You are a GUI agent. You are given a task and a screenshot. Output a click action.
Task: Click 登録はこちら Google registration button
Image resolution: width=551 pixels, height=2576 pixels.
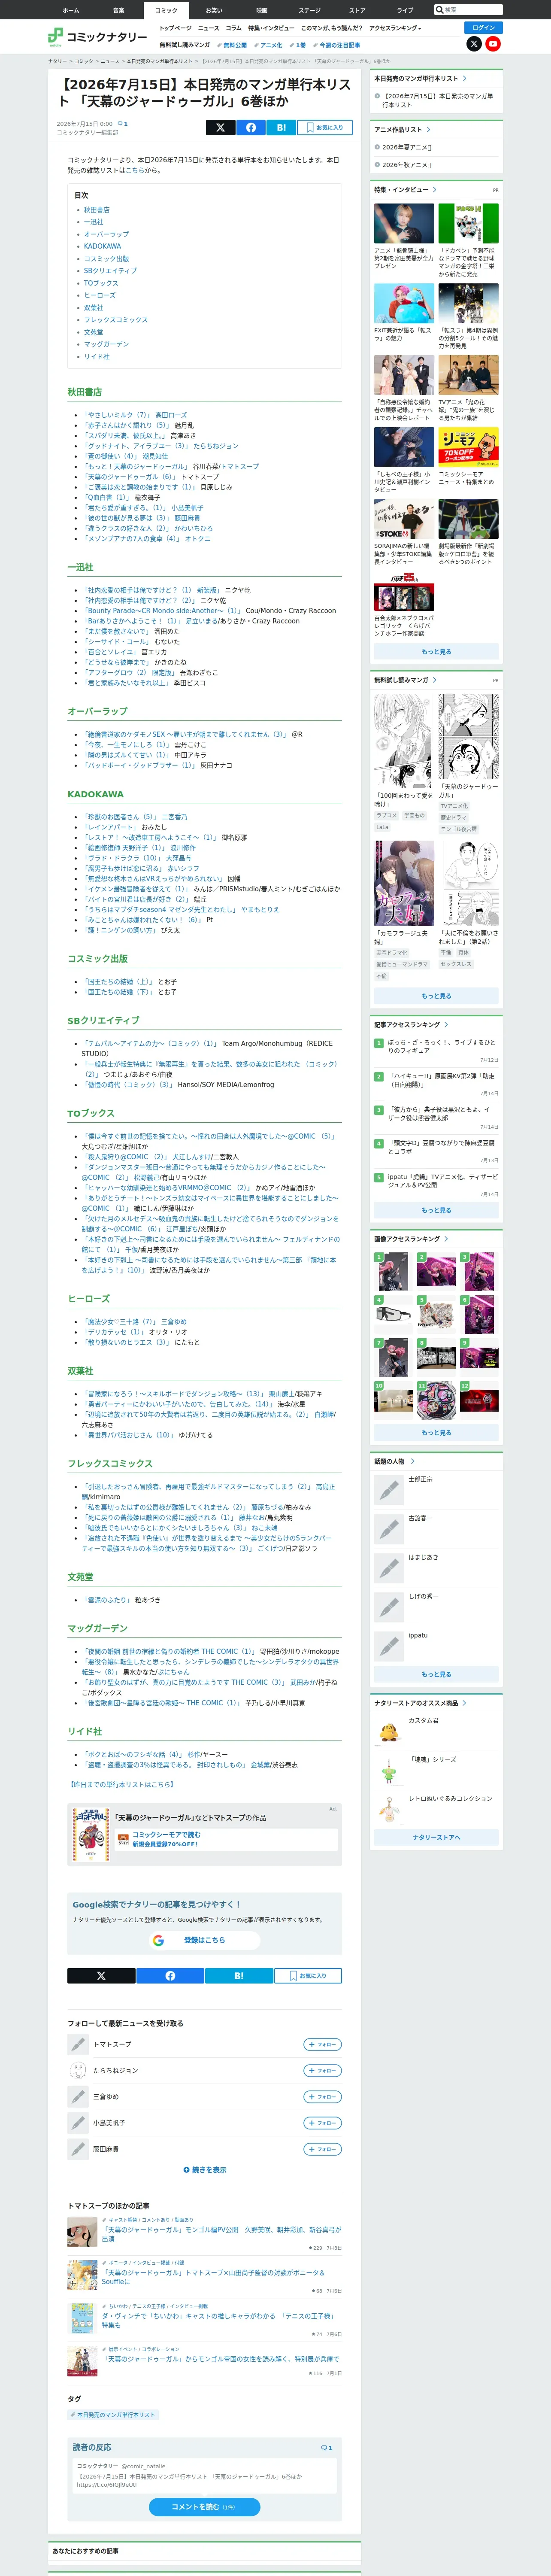(204, 1940)
